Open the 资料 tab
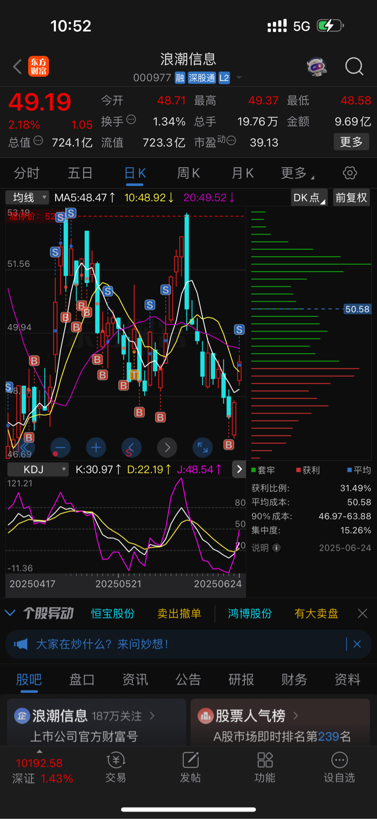 [347, 680]
